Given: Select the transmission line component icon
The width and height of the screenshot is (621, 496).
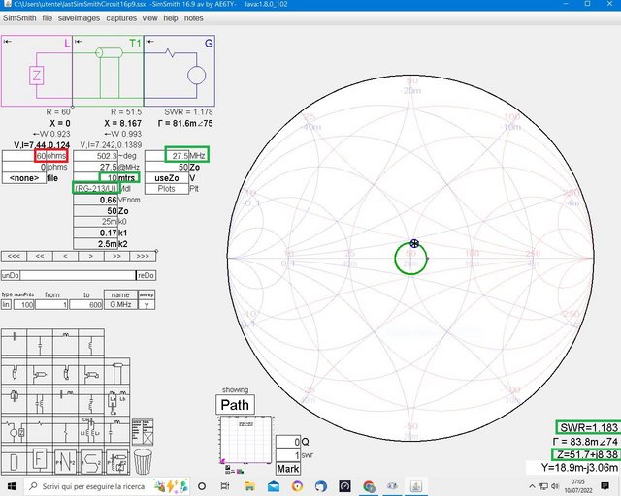Looking at the screenshot, I should tap(117, 372).
